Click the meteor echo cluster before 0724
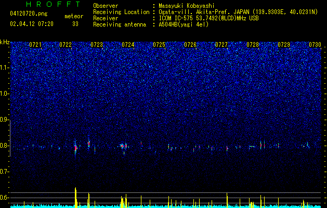Screen dimensions: 327x208 point(123,146)
